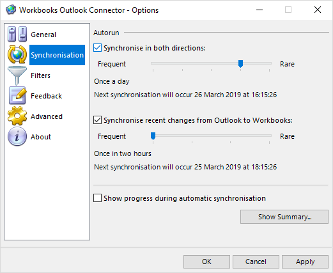Click the Synchronisation globe arrows icon
This screenshot has height=273, width=333.
pos(17,54)
